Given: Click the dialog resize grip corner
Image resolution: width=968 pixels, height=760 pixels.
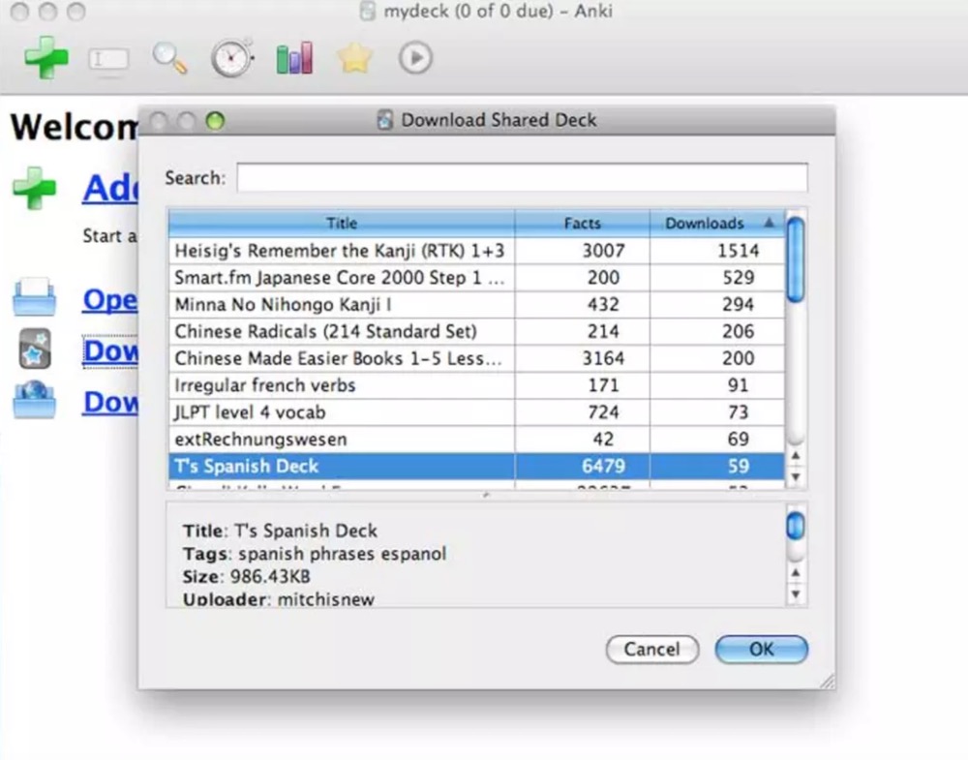Looking at the screenshot, I should [x=828, y=681].
